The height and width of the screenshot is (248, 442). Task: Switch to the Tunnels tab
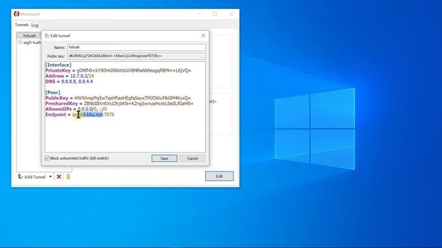(x=21, y=25)
